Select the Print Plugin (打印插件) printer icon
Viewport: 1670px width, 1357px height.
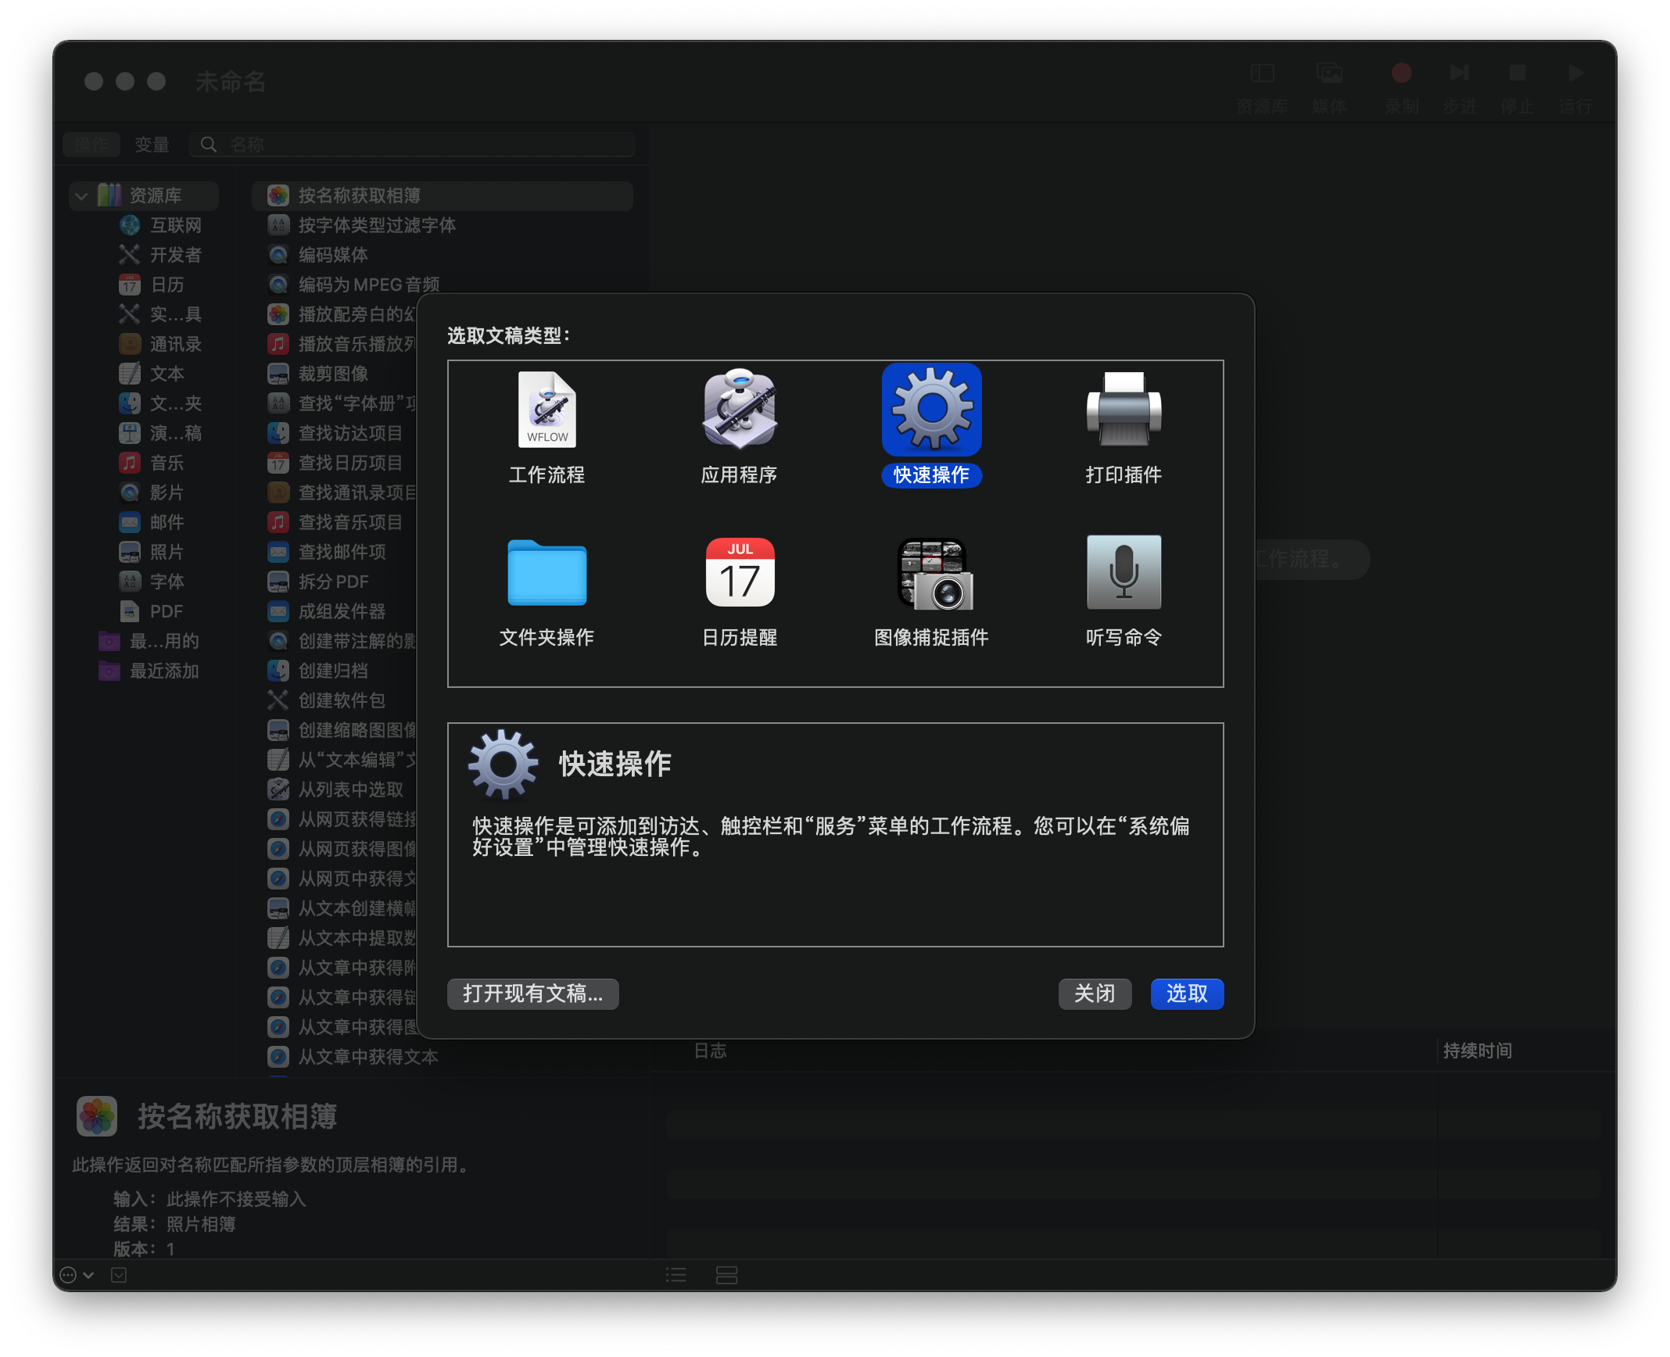1123,410
